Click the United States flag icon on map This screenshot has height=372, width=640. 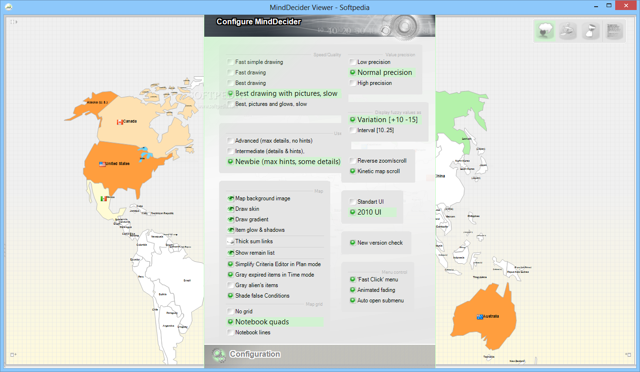[x=102, y=164]
